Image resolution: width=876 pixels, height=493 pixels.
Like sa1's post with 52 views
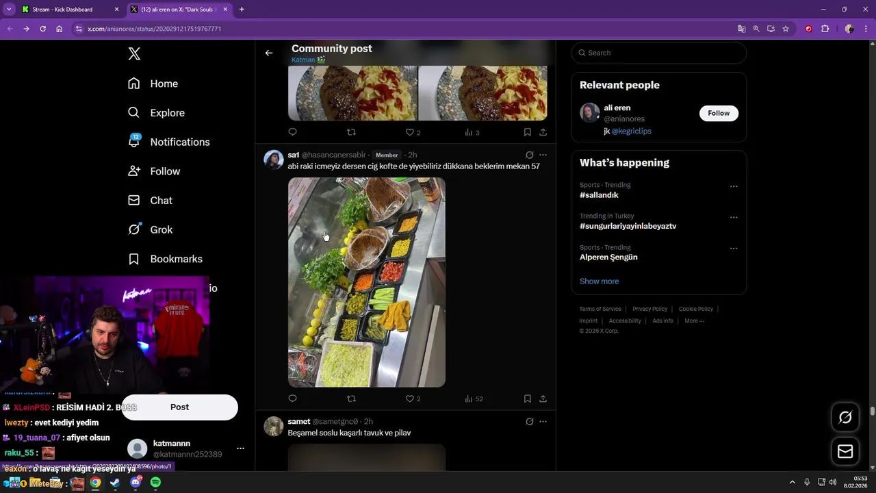[413, 399]
